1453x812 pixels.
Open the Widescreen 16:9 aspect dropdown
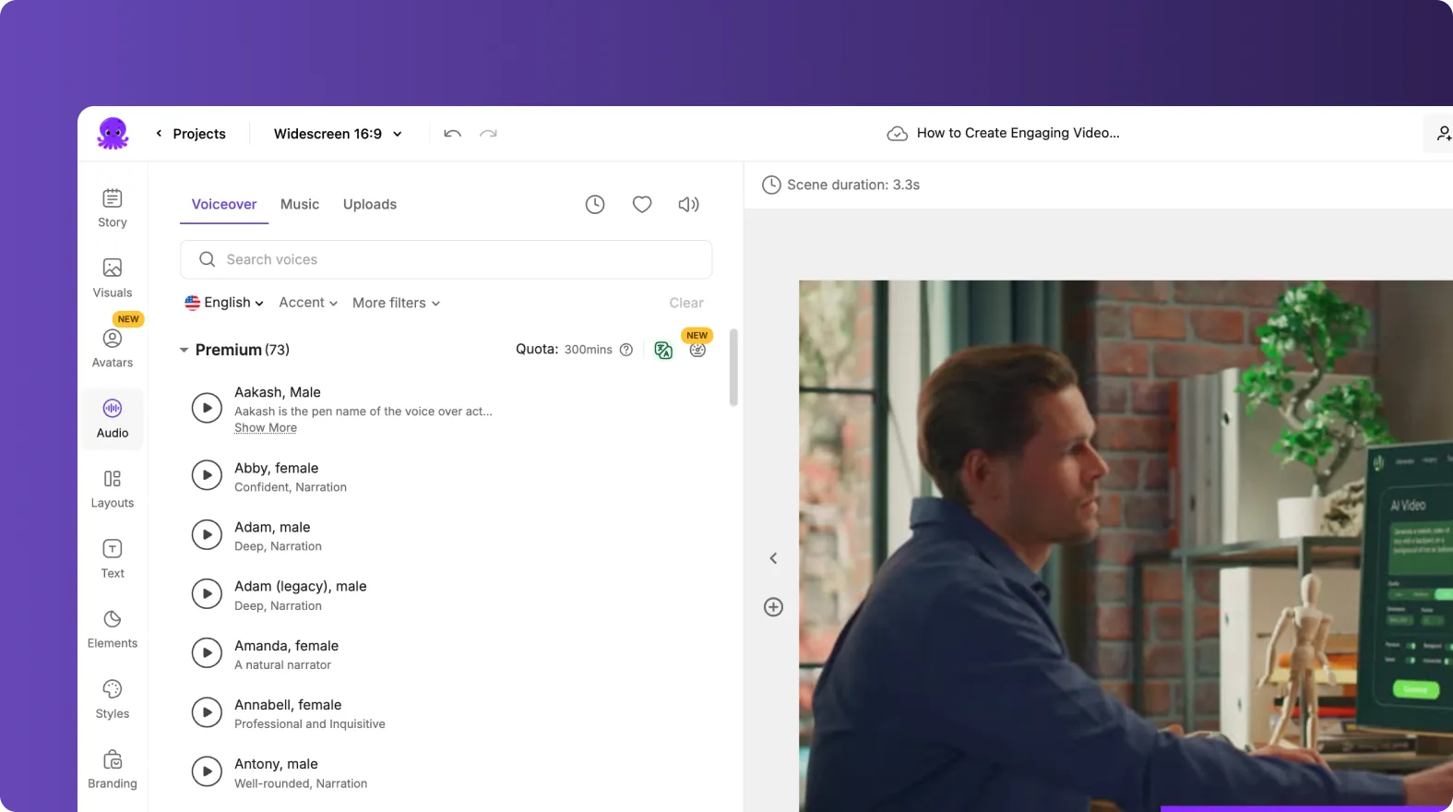(x=338, y=134)
